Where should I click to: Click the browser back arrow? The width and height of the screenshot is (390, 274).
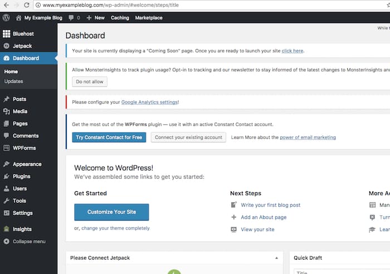(x=6, y=5)
